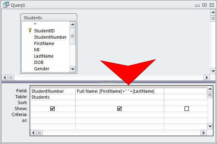217x144 pixels.
Task: Click design grid horizontal scrollbar thumb
Action: tap(40, 133)
